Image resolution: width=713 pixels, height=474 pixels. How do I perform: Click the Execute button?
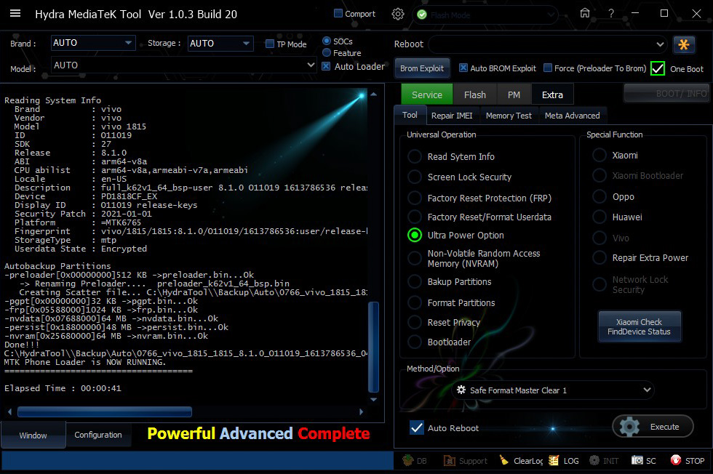click(653, 427)
